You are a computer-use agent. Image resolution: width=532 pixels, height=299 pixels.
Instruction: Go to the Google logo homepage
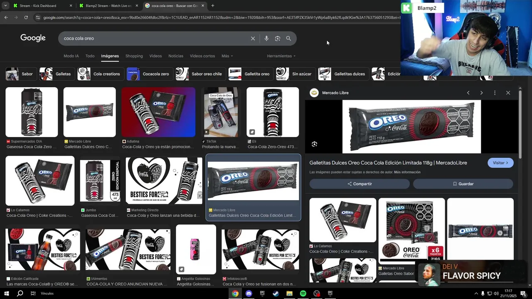(33, 38)
